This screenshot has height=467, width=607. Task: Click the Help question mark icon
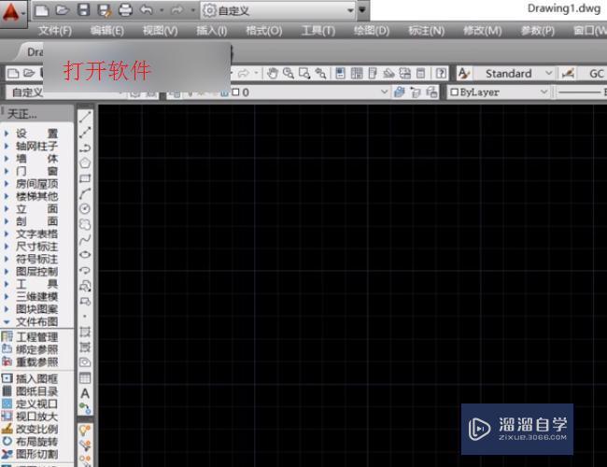(x=441, y=73)
